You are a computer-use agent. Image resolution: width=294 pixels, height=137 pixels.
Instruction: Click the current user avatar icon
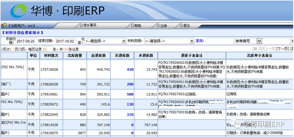coord(4,25)
